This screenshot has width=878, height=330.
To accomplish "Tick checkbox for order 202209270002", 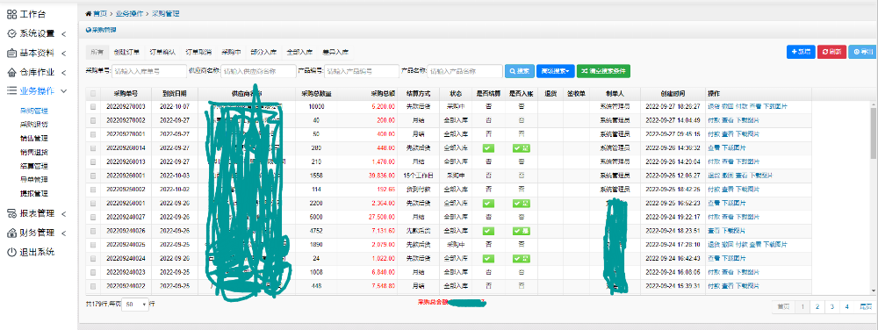I will [93, 120].
